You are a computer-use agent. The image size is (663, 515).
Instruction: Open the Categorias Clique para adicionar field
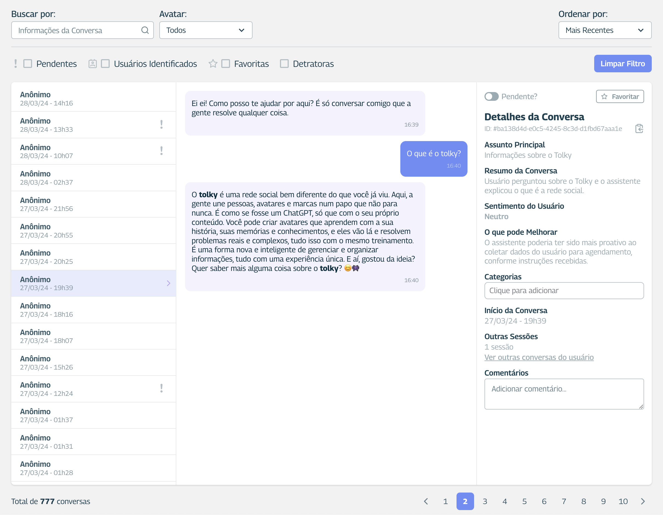[x=564, y=291]
